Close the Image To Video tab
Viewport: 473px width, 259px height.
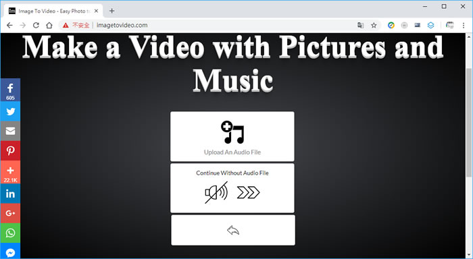click(x=96, y=11)
